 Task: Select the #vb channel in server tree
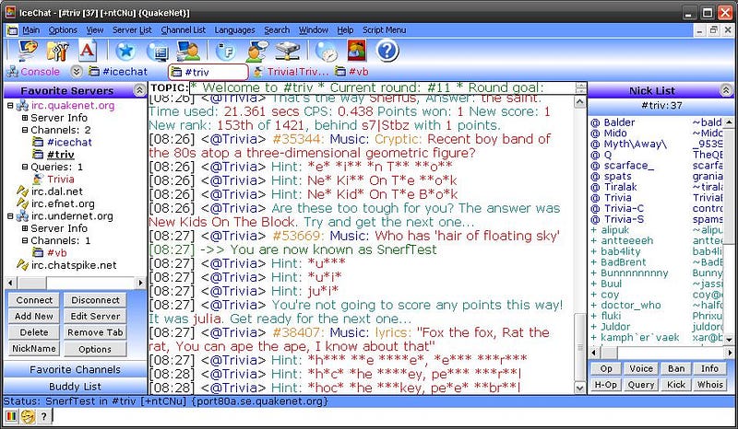coord(56,253)
